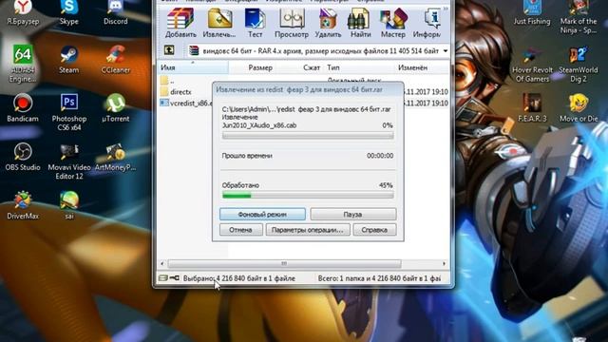Open AIDA64 Engineer desktop icon
Screen dimensions: 608x342
coord(23,64)
